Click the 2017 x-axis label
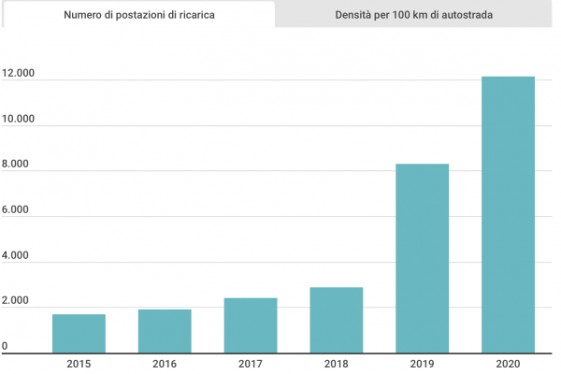The height and width of the screenshot is (374, 561). 251,365
